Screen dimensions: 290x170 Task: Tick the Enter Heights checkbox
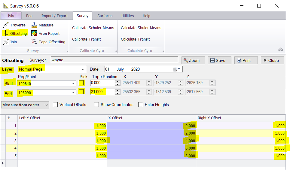click(x=141, y=105)
